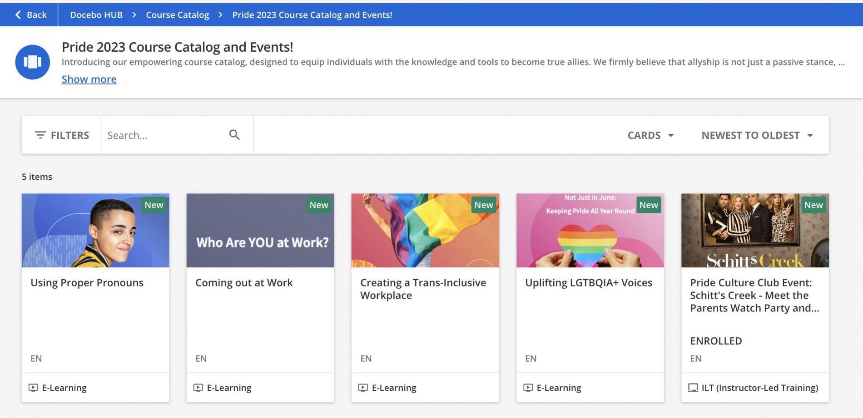Image resolution: width=863 pixels, height=418 pixels.
Task: Open Pride Culture Club Event title
Action: [x=754, y=295]
